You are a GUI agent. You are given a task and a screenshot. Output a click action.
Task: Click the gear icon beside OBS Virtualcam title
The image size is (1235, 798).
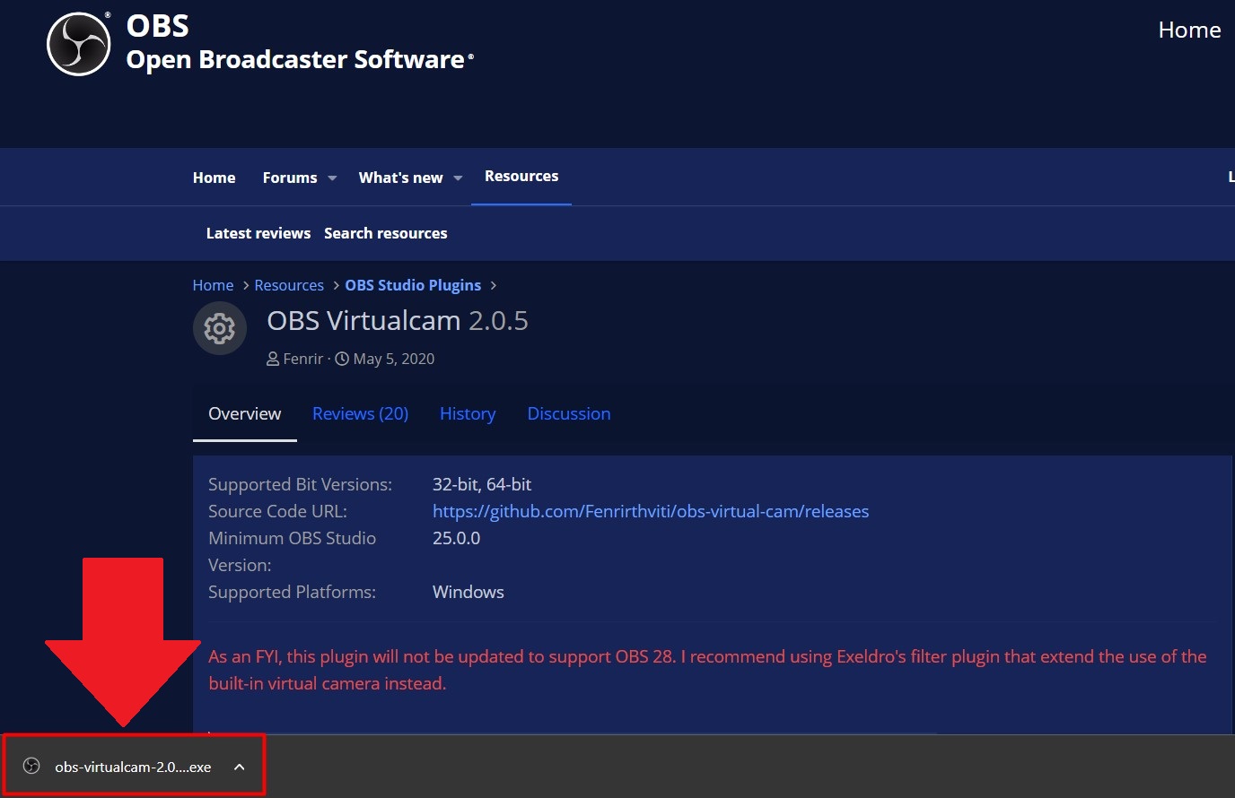tap(219, 328)
